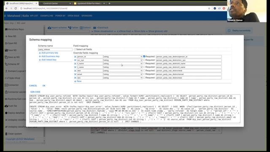Open the hamburger menu beside Metaheed
This screenshot has height=152, width=270.
5,16
